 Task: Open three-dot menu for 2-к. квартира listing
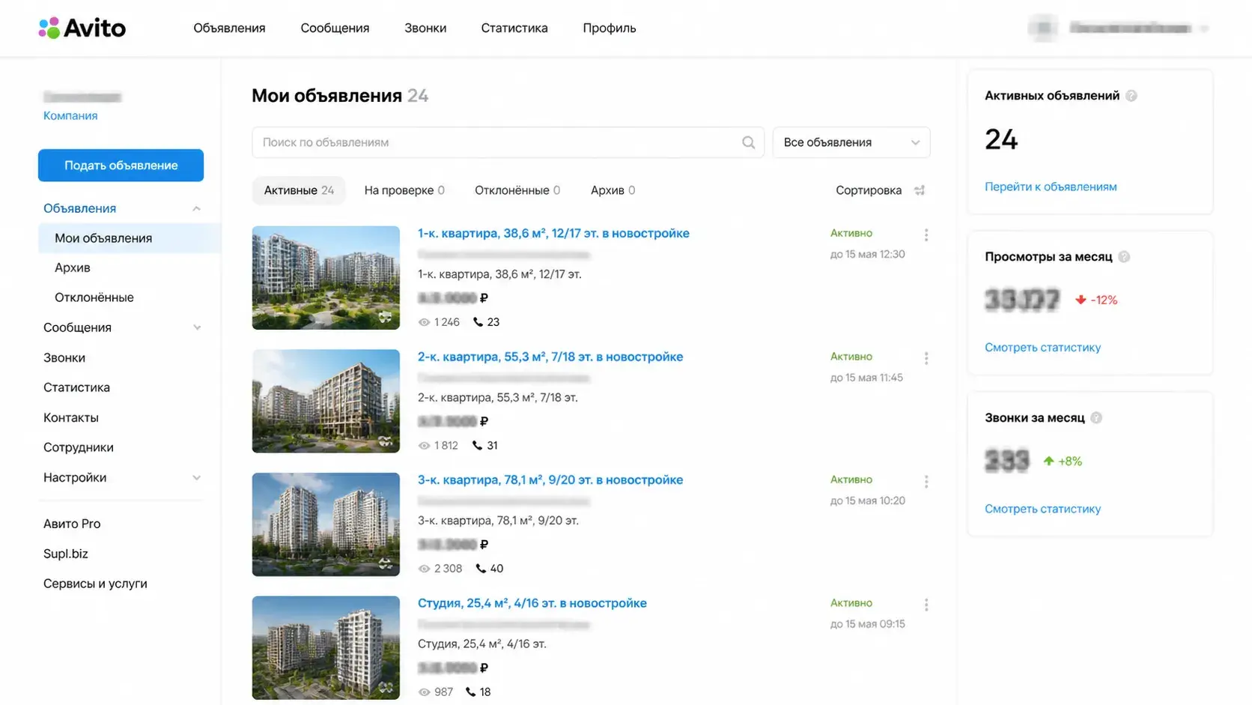click(926, 358)
